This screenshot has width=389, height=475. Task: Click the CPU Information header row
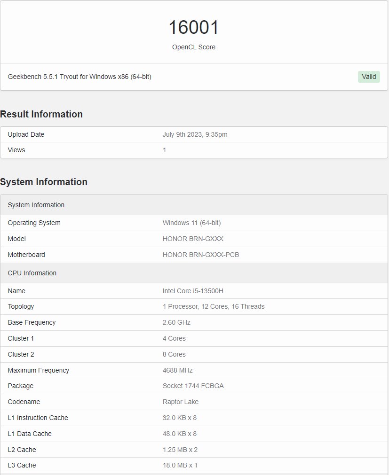tap(194, 273)
